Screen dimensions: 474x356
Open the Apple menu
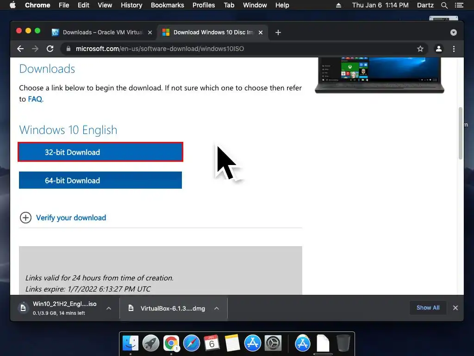tap(12, 5)
